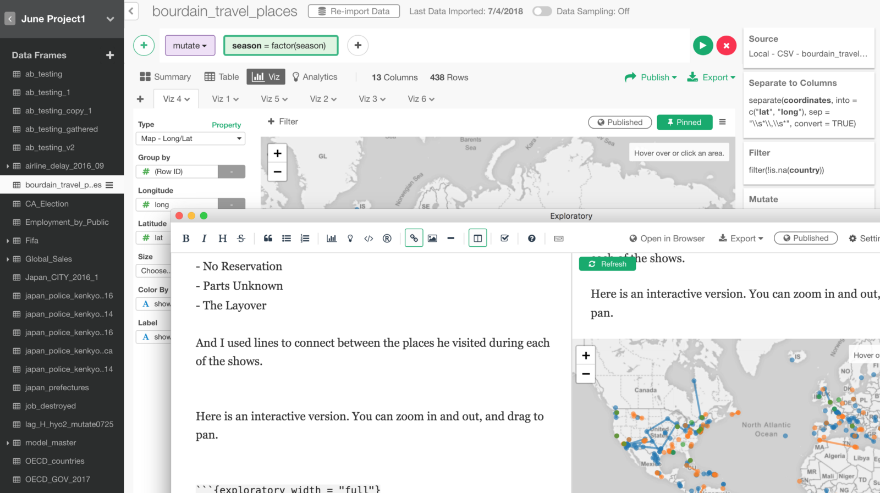Toggle the side-by-side preview pane button
Screen dimensions: 880x493
coord(477,239)
